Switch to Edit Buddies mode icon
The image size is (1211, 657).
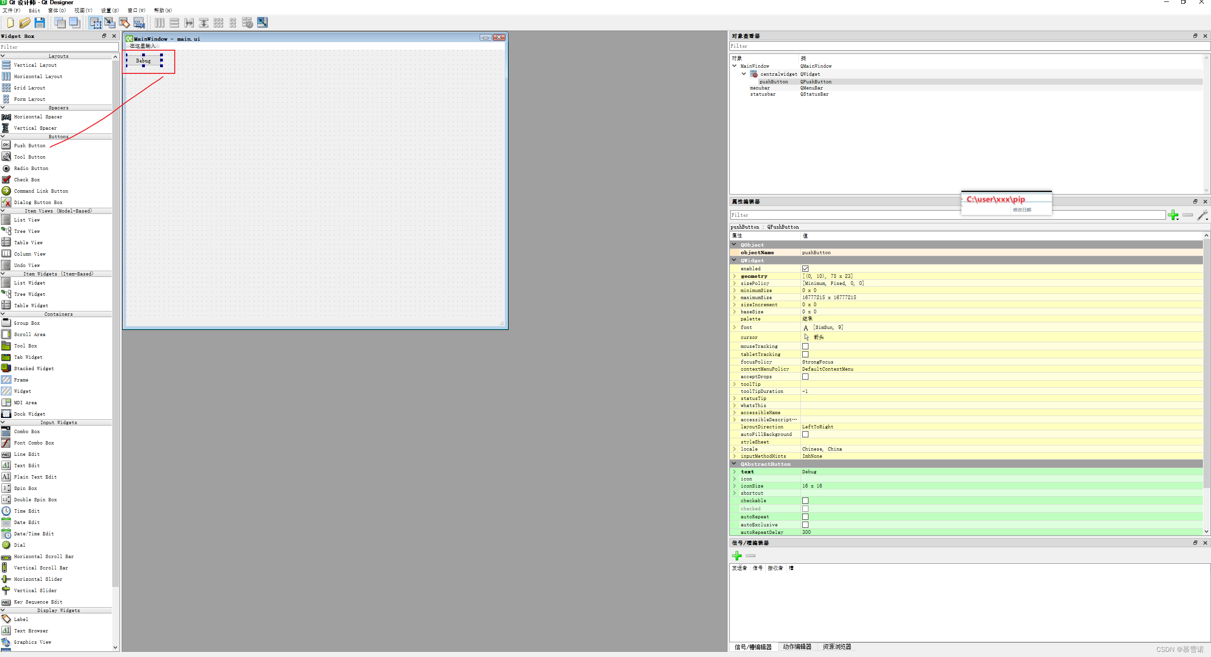click(x=125, y=22)
